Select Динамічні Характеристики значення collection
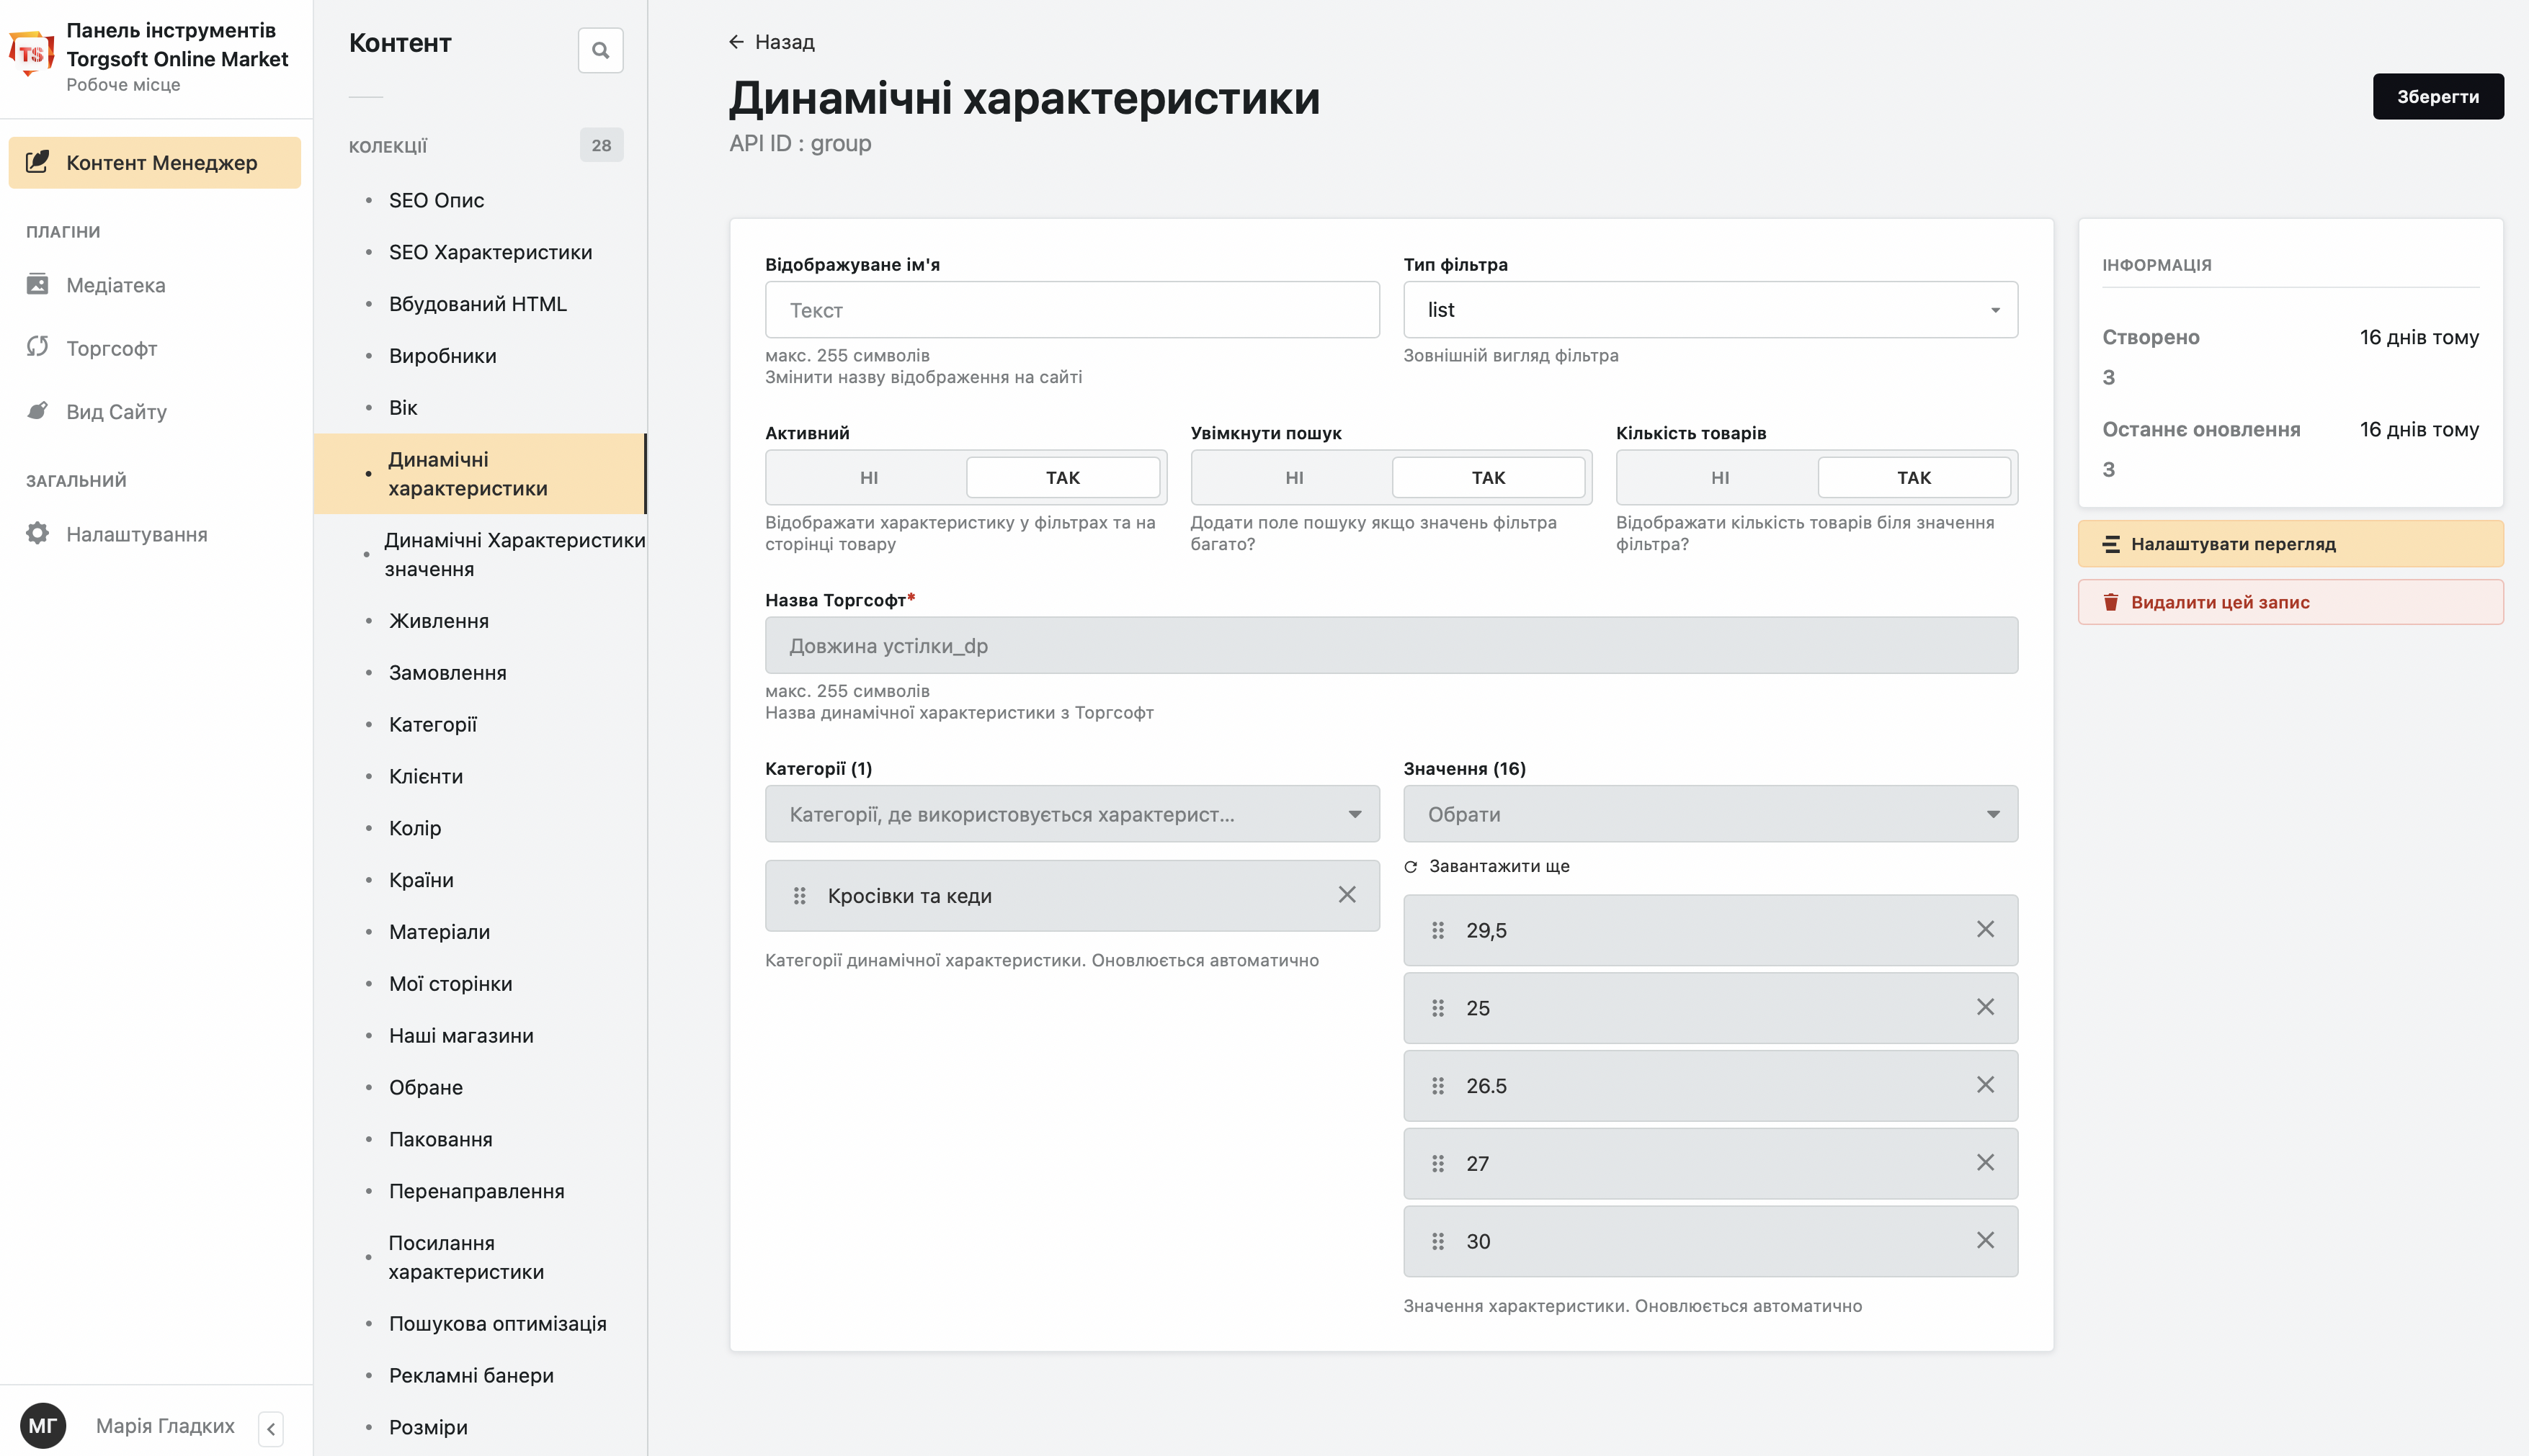The width and height of the screenshot is (2529, 1456). (x=514, y=554)
